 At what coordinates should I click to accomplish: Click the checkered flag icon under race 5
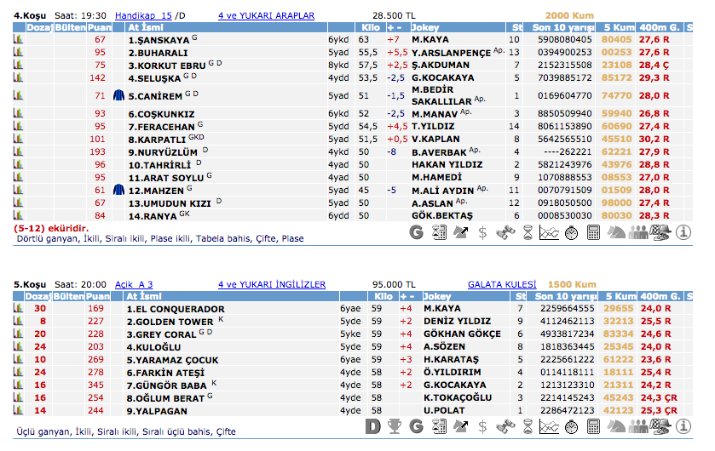[x=660, y=425]
